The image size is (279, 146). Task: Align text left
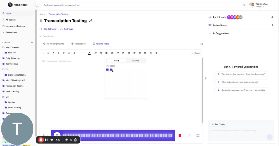129,53
